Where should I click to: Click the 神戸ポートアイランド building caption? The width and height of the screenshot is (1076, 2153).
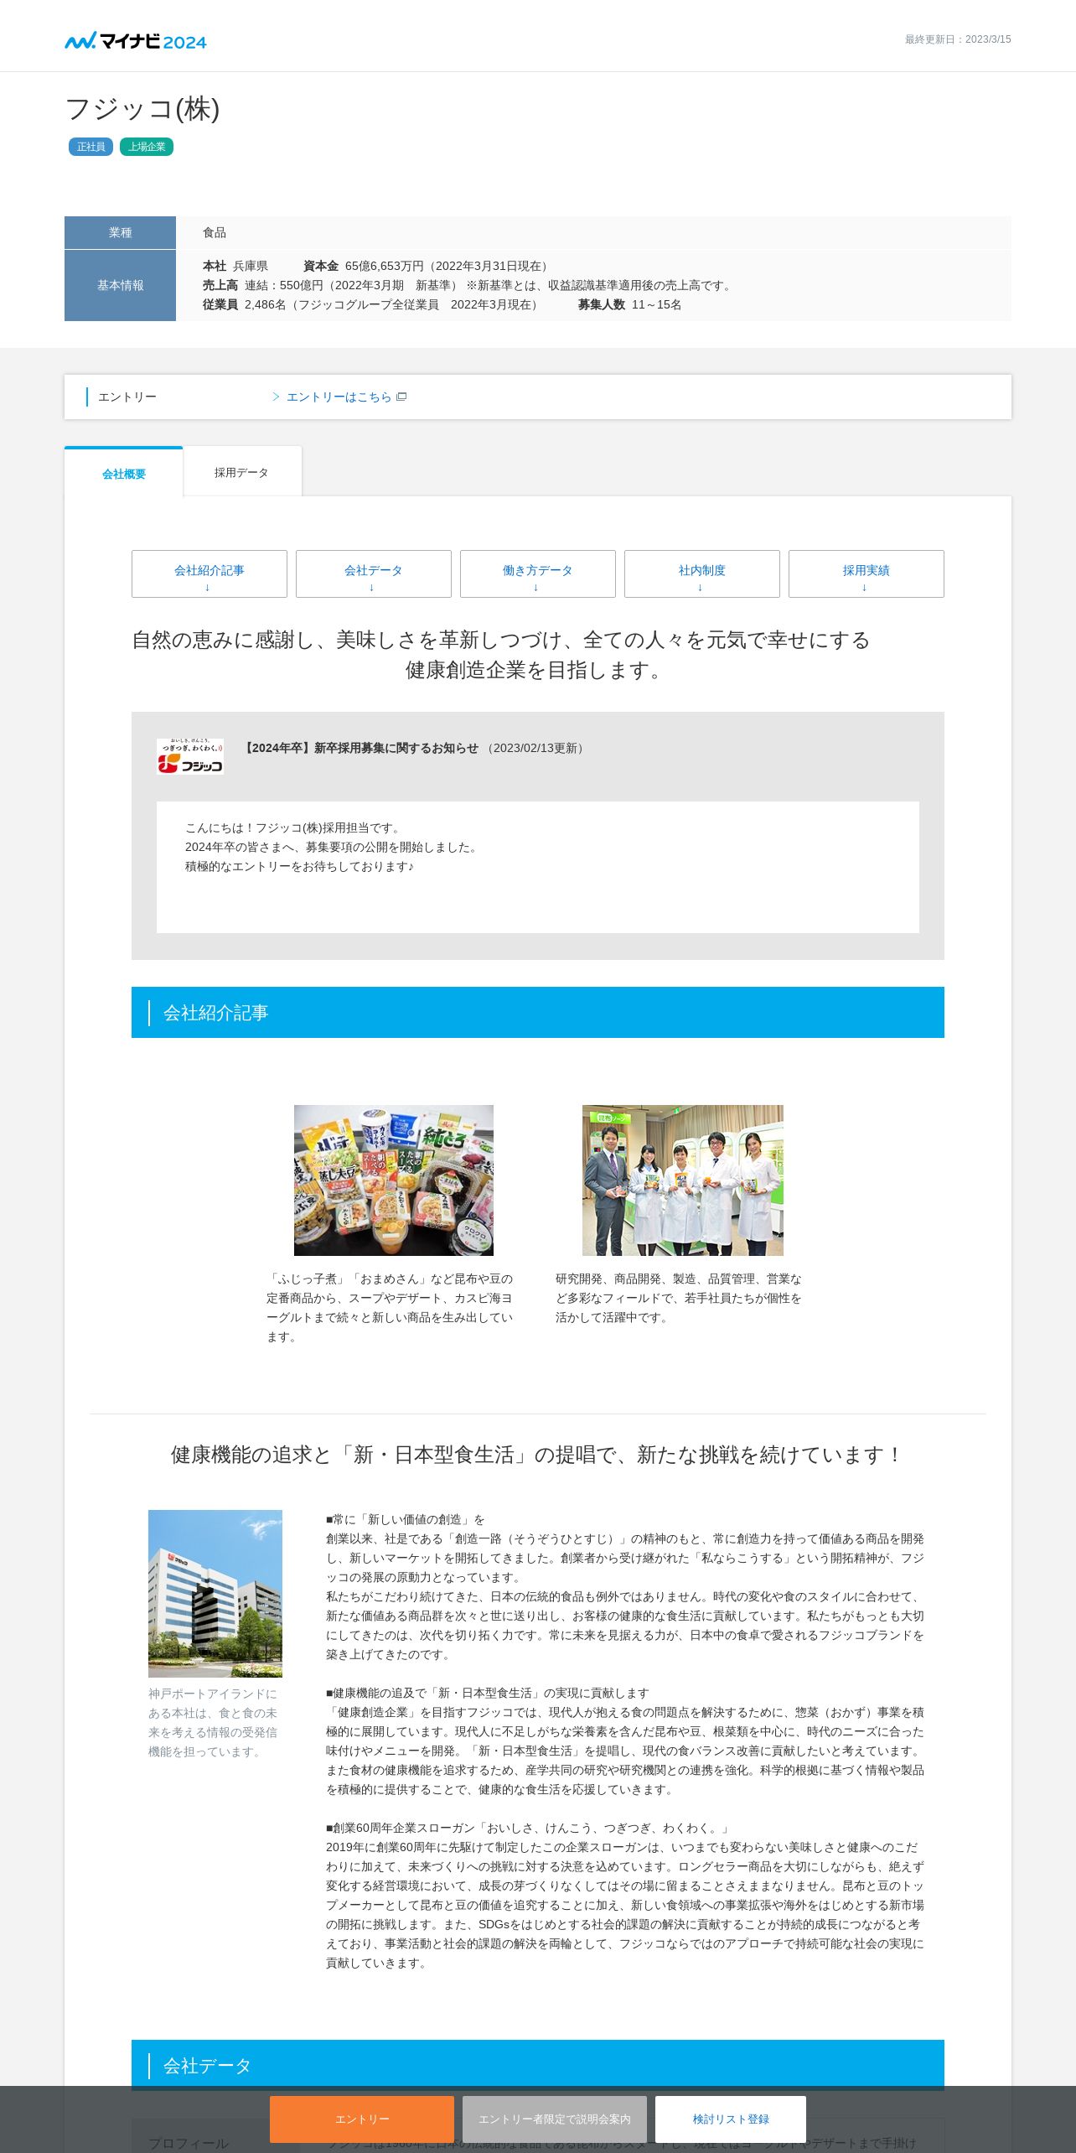point(213,1723)
